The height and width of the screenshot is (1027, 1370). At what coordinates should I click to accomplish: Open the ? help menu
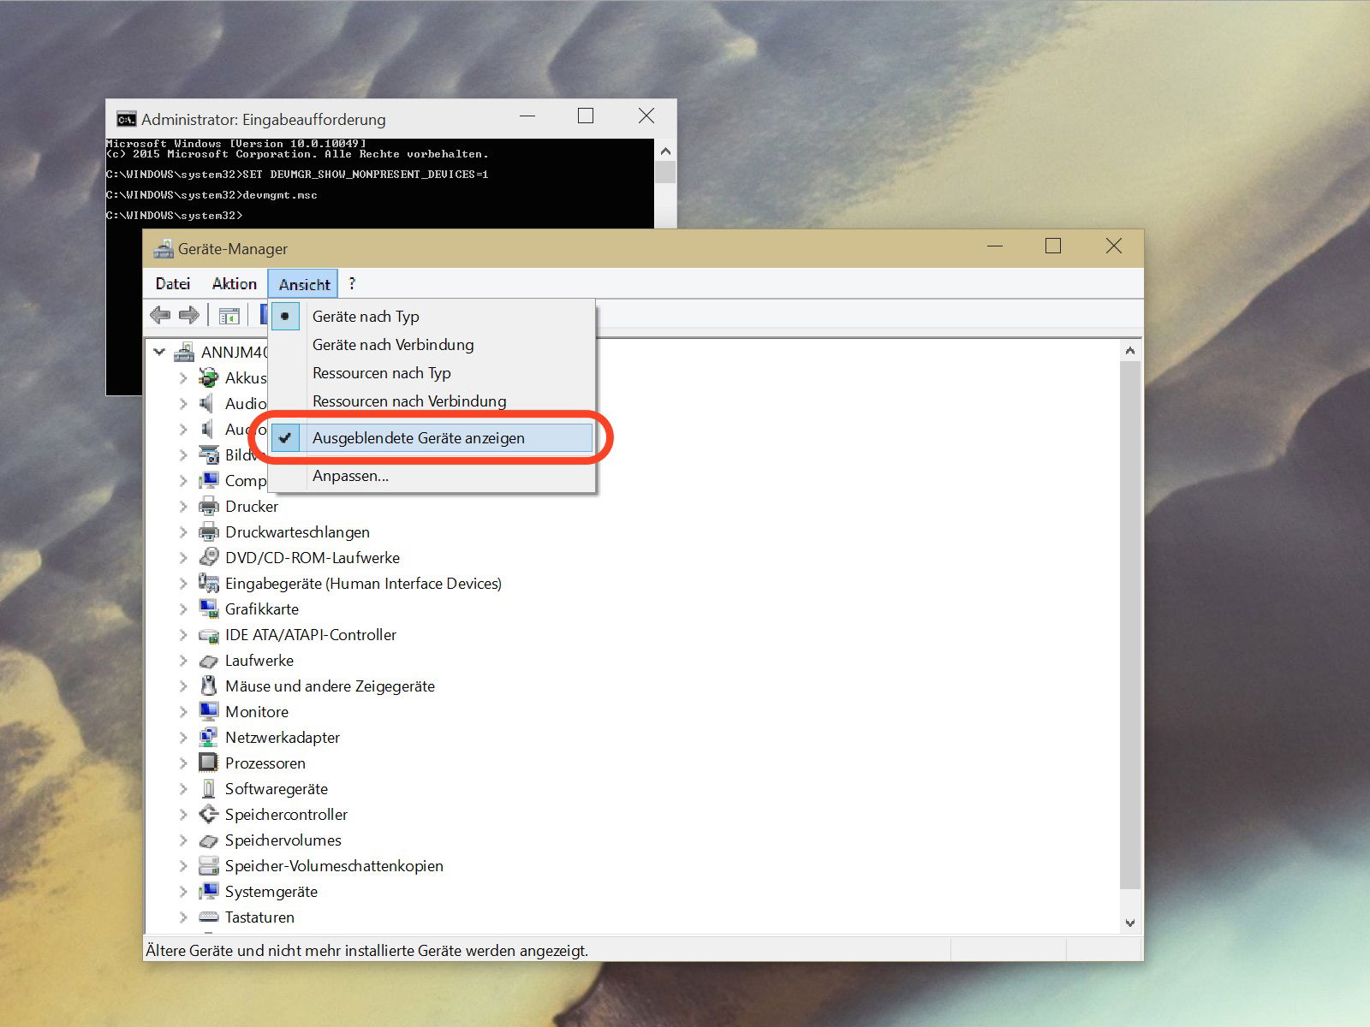coord(352,283)
